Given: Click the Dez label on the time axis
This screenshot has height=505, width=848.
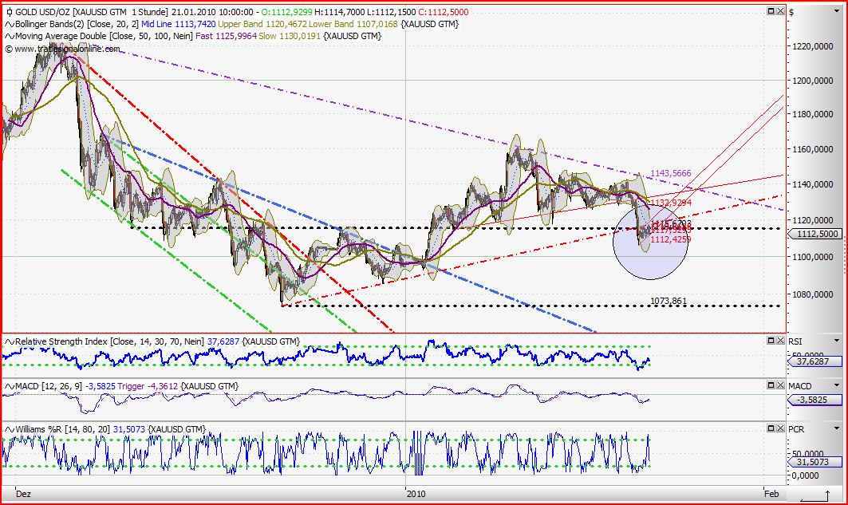Looking at the screenshot, I should (x=23, y=493).
